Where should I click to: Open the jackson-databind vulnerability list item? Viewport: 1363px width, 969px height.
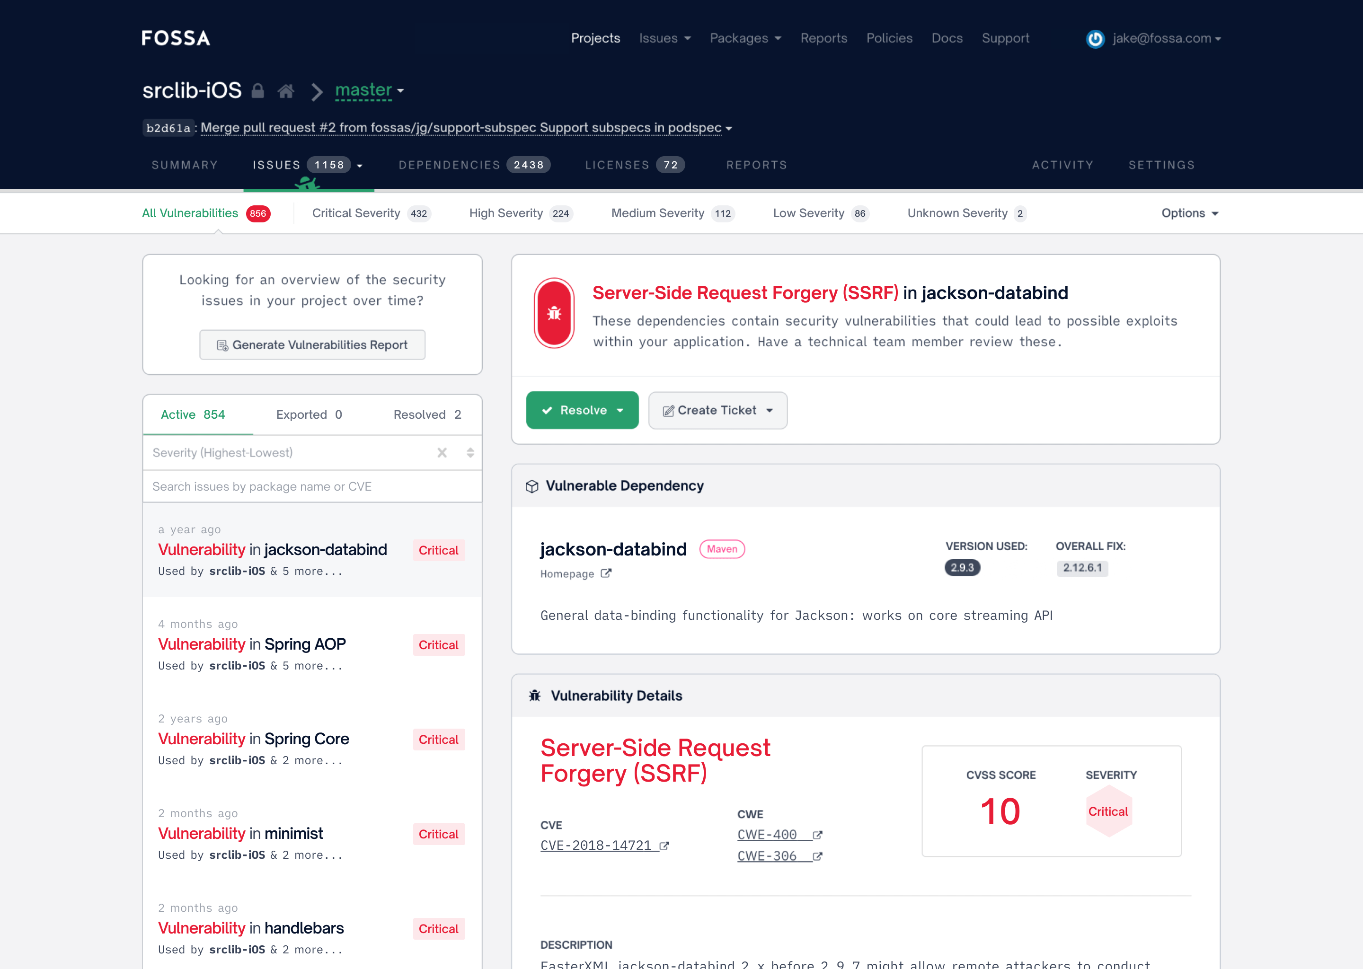[x=312, y=550]
